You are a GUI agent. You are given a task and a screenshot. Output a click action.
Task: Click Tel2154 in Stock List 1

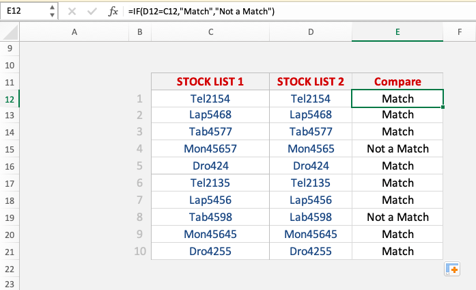pos(210,98)
